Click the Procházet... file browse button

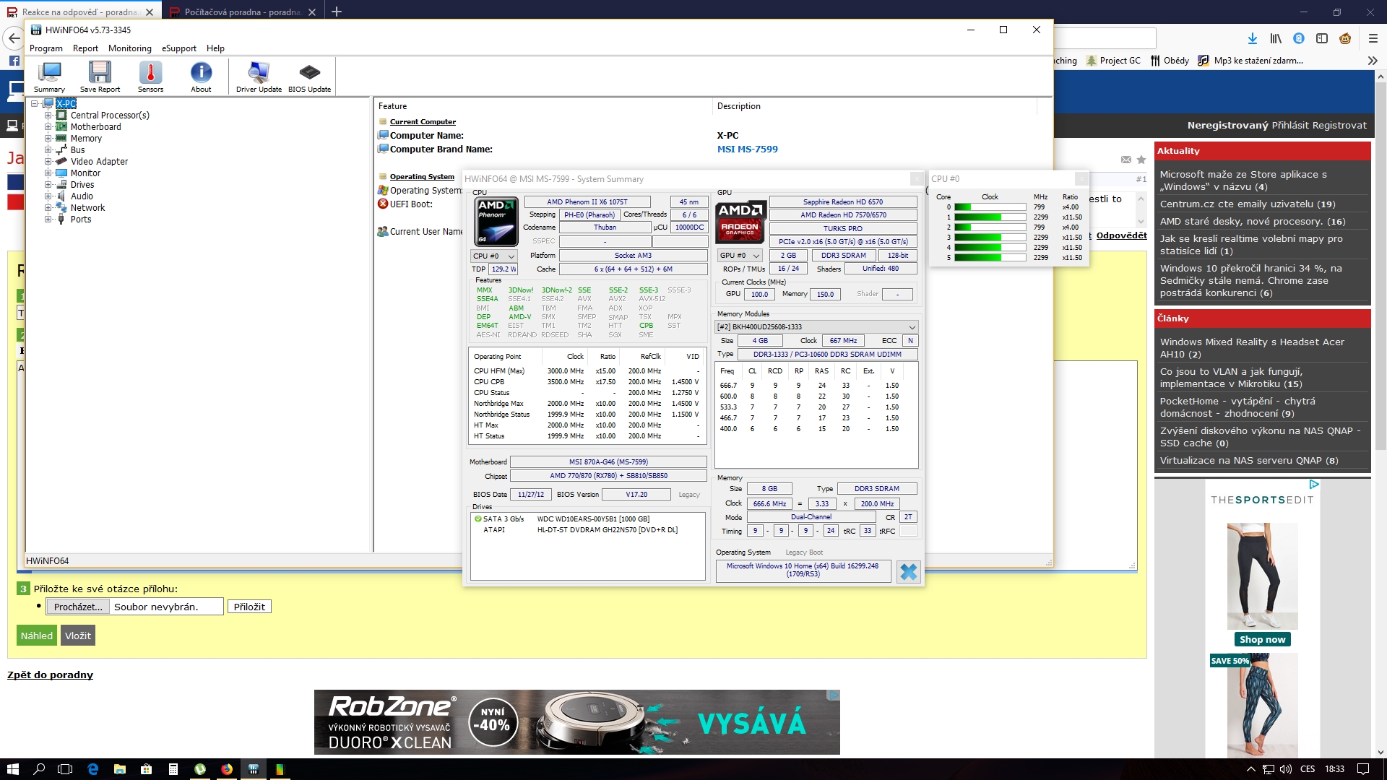click(x=78, y=607)
